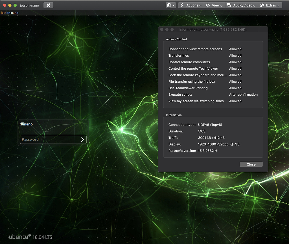Image resolution: width=289 pixels, height=244 pixels.
Task: Click the red window close button
Action: [x=5, y=5]
